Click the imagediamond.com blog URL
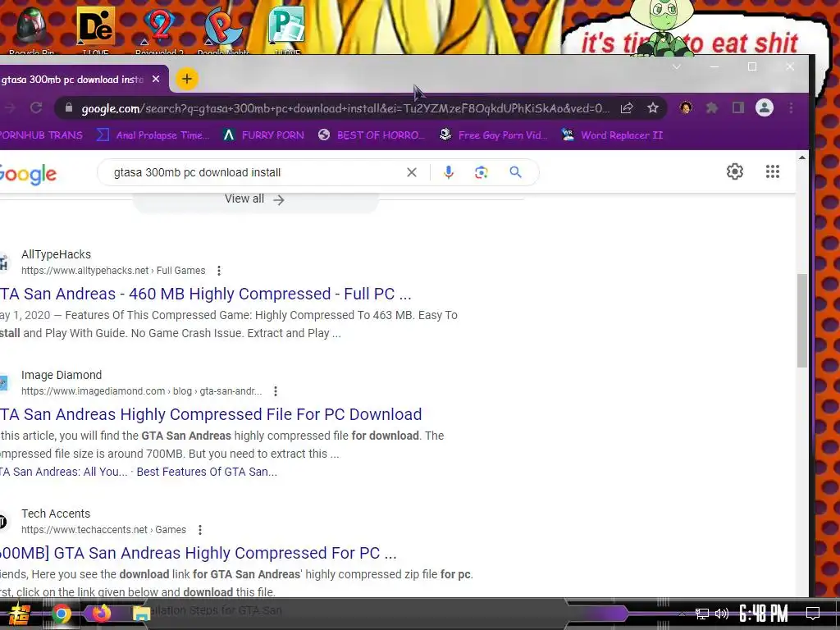Image resolution: width=840 pixels, height=630 pixels. coord(141,391)
